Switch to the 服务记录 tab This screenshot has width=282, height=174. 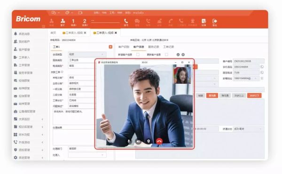tap(154, 47)
